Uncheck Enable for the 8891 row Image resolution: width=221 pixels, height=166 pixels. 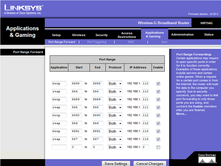[x=158, y=131]
